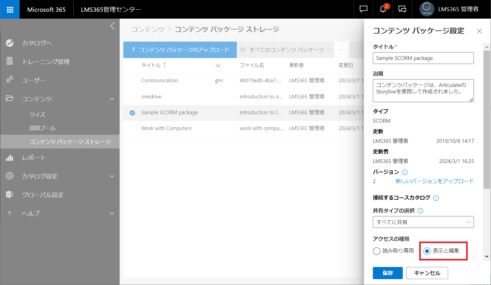The image size is (491, 285).
Task: Click the panel scrollbar down arrow
Action: (487, 257)
